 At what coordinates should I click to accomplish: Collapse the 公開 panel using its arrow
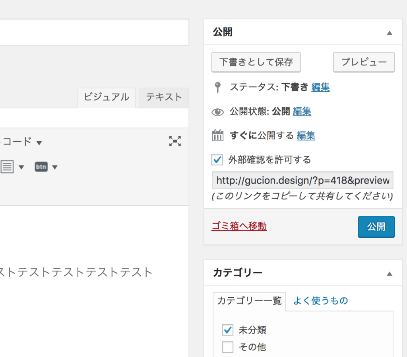pyautogui.click(x=390, y=33)
